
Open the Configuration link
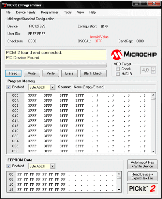(87, 26)
